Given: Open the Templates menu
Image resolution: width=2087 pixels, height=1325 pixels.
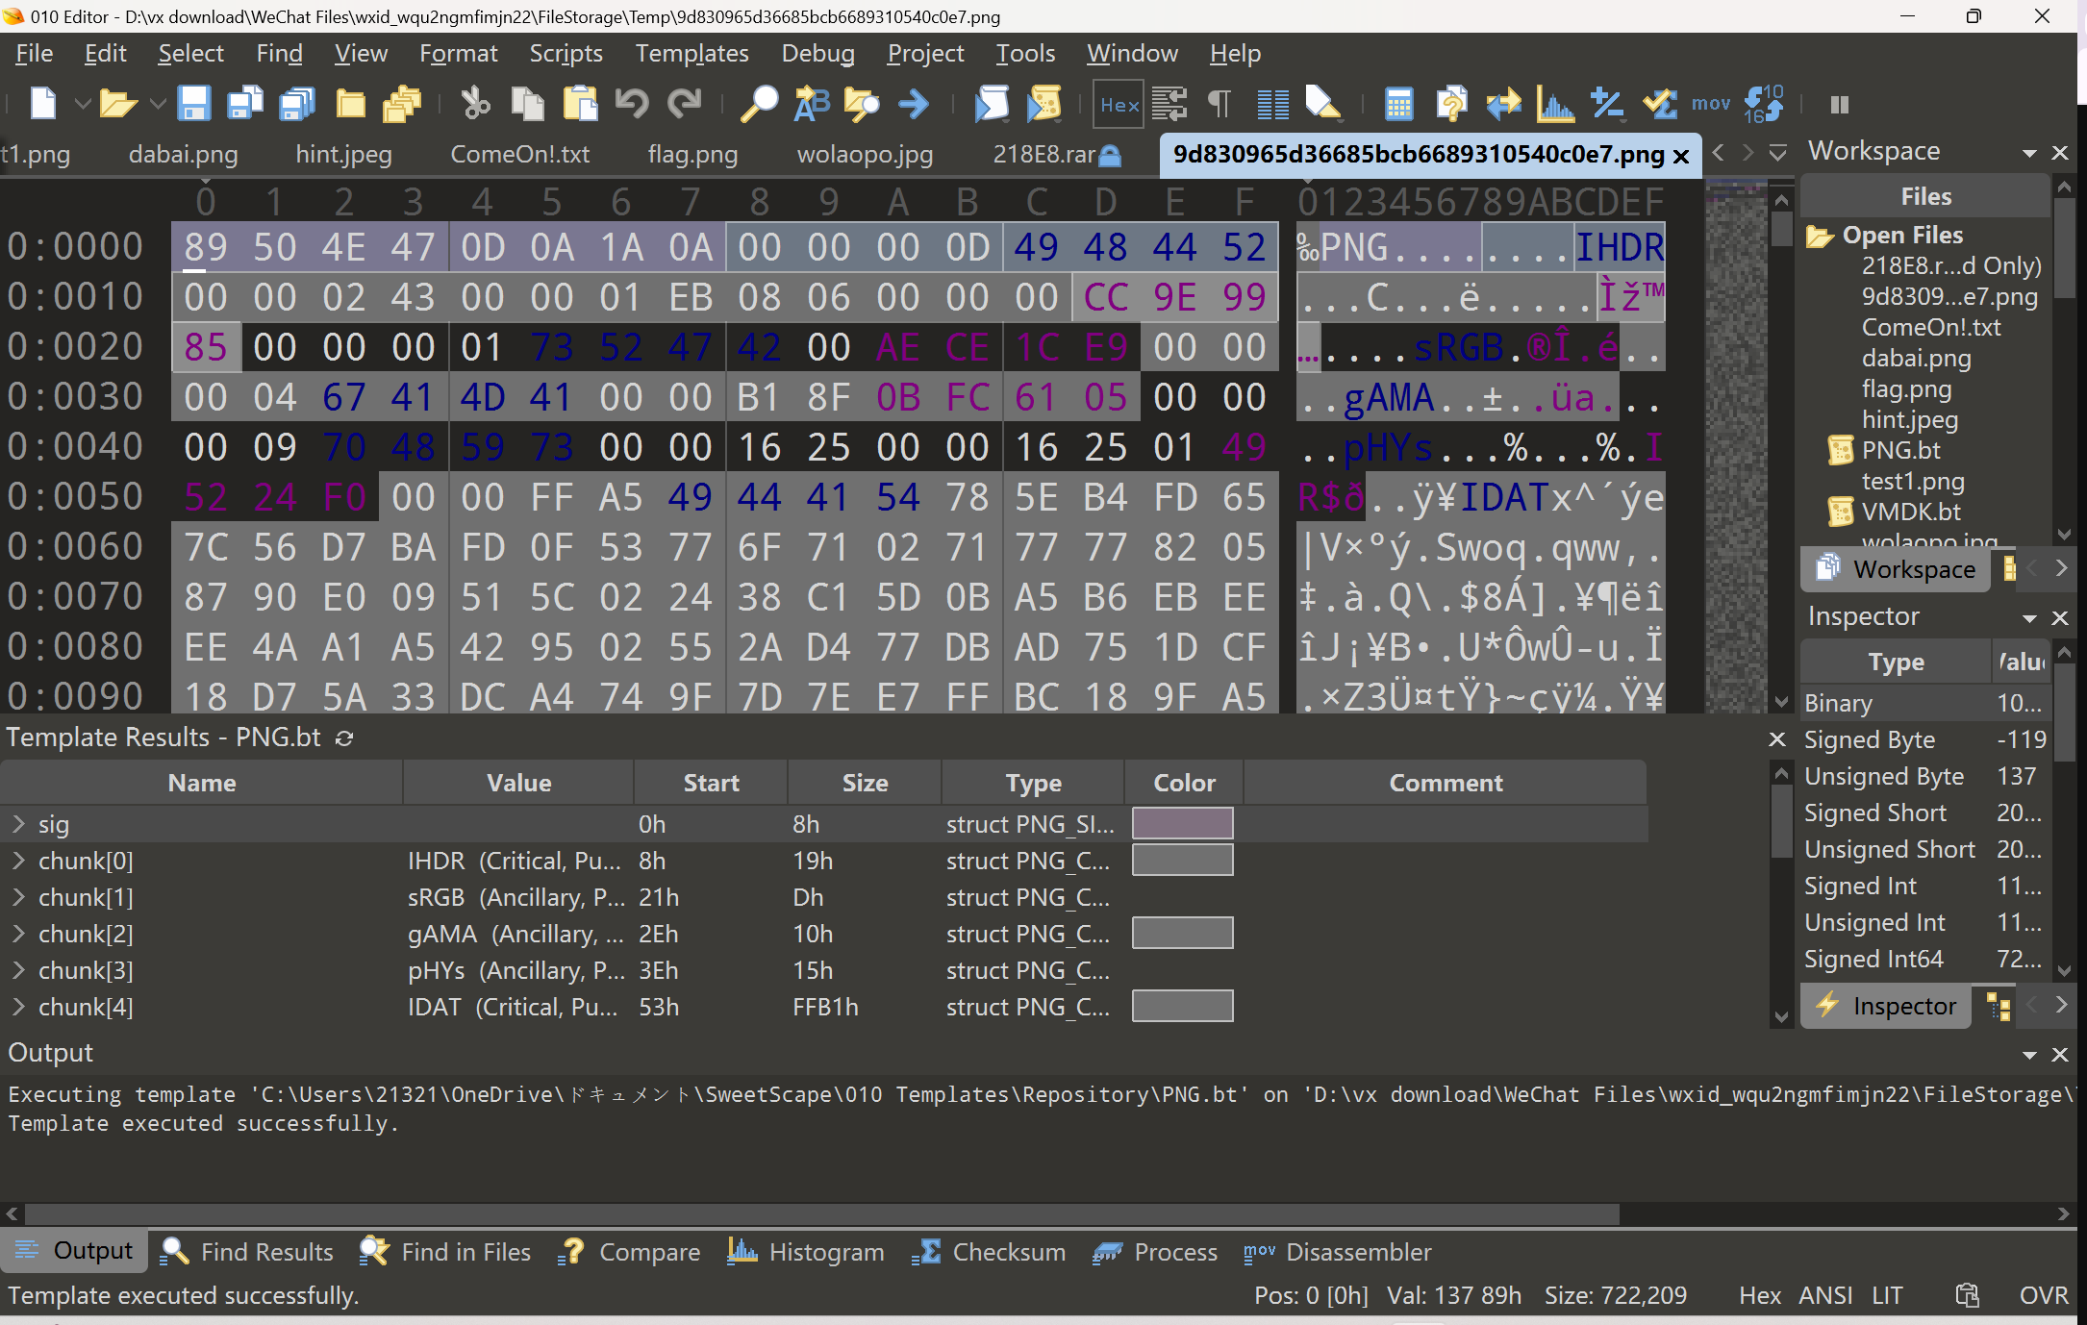Looking at the screenshot, I should [691, 54].
